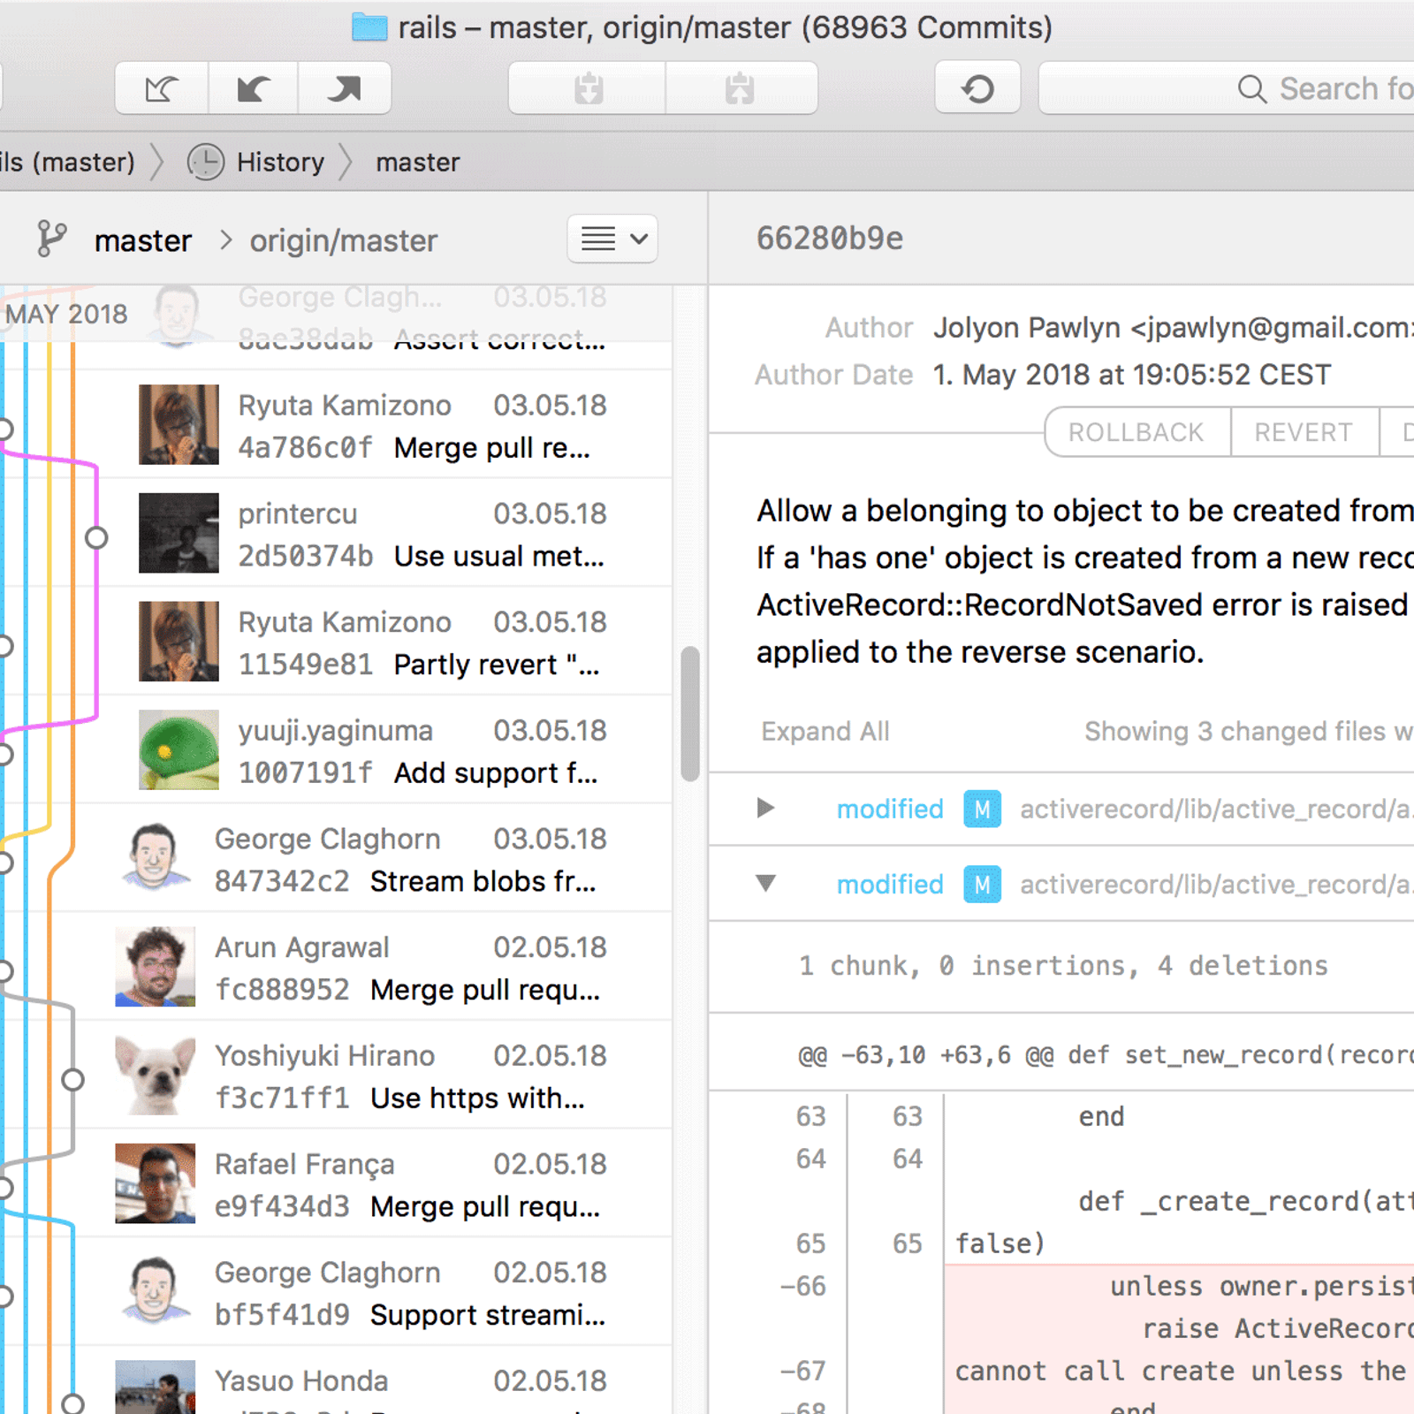Click the Yasuo Honda commit row
The height and width of the screenshot is (1414, 1414).
336,1380
